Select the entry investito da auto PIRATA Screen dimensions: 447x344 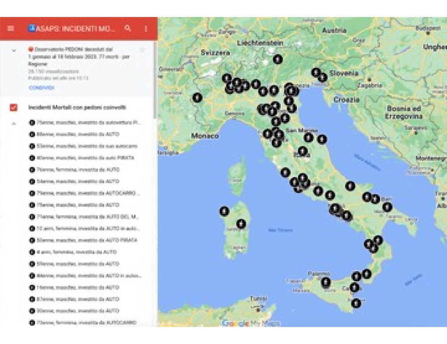pos(81,158)
